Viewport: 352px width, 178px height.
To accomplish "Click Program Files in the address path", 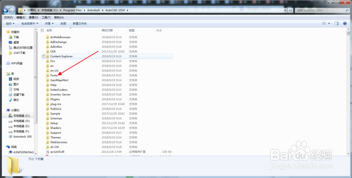I will pyautogui.click(x=72, y=10).
